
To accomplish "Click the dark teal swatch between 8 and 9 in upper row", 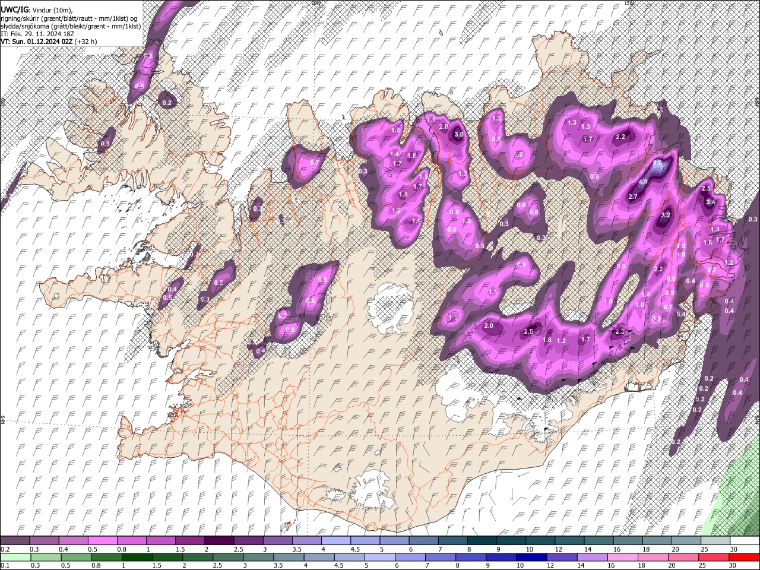I will pos(481,541).
